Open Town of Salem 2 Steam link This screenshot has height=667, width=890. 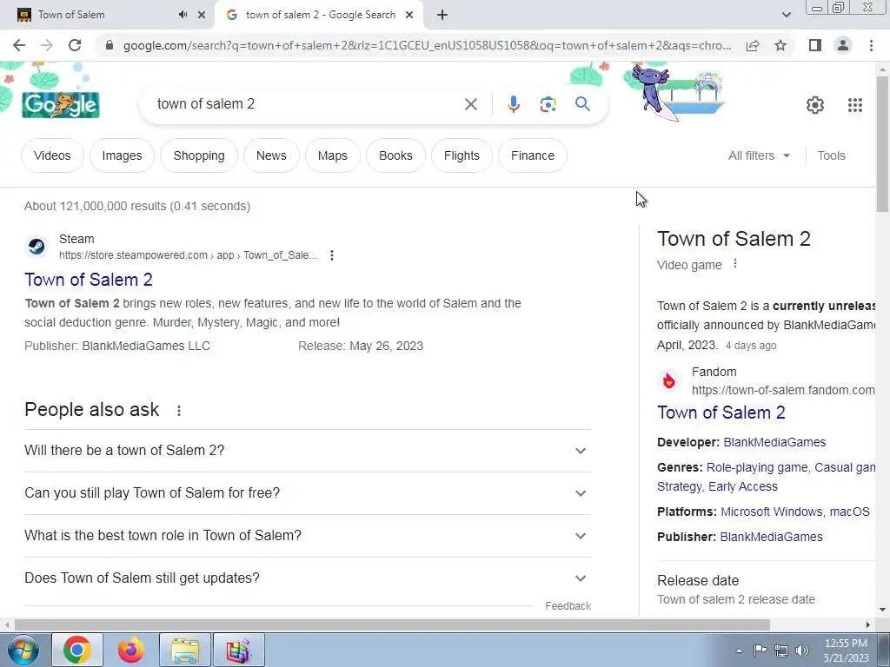point(89,280)
